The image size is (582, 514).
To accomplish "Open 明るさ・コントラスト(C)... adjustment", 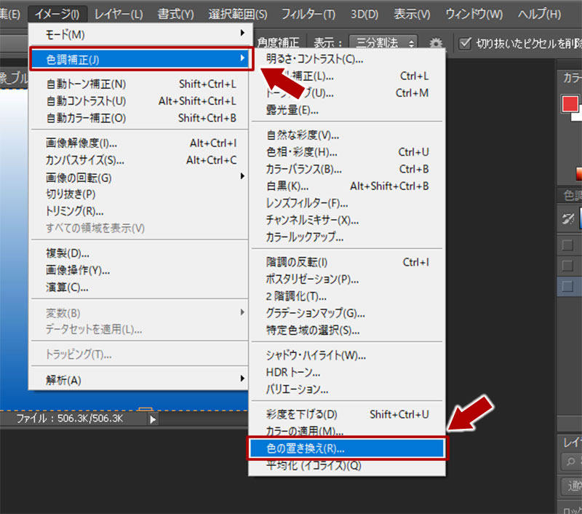I will [x=347, y=59].
